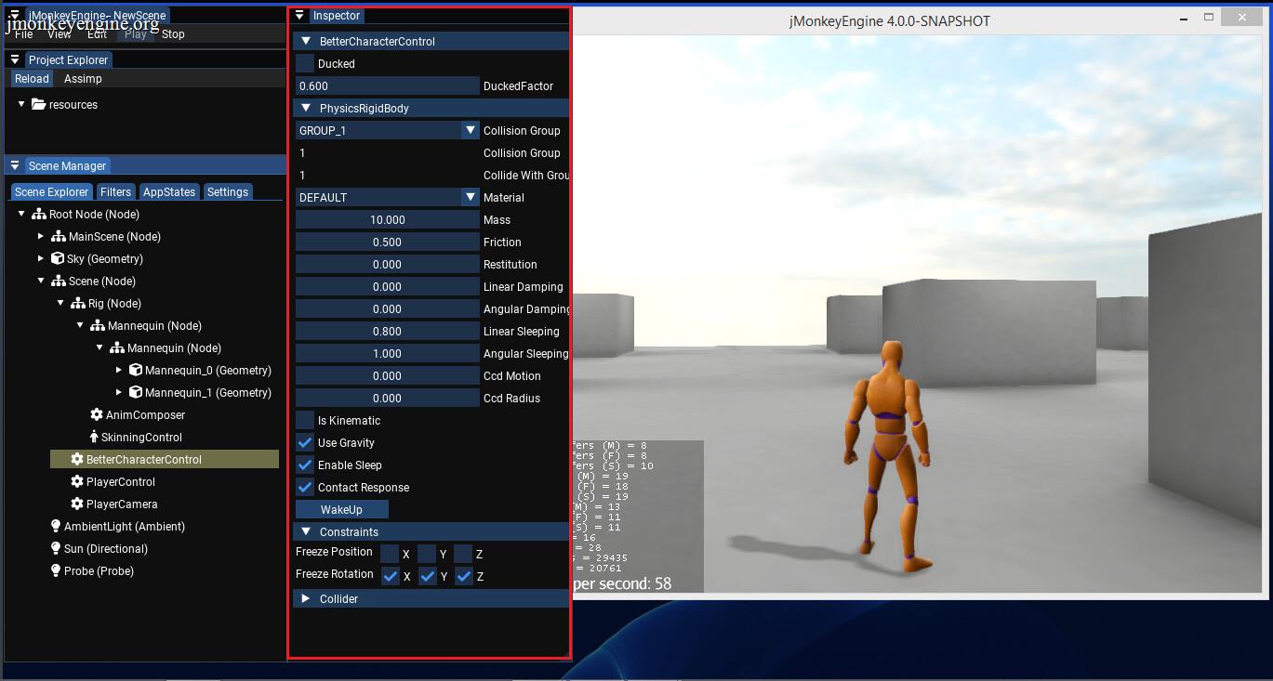Click the Mass value slider field

click(387, 219)
